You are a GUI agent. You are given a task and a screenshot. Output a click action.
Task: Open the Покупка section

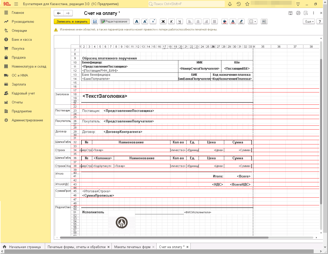point(18,48)
